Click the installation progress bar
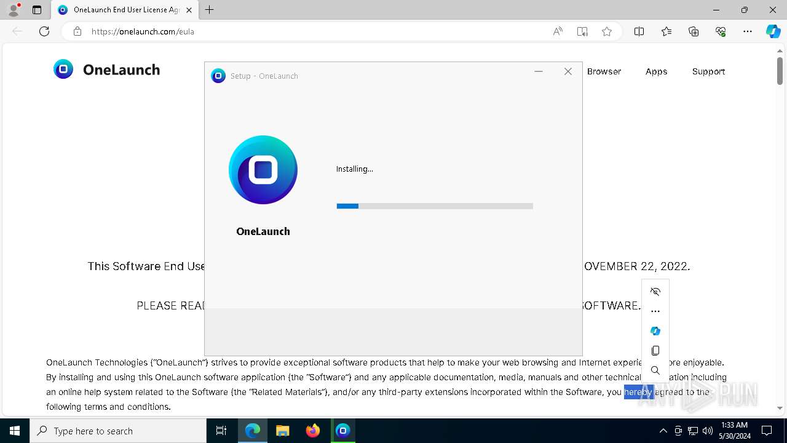Screen dimensions: 787x443 [435, 206]
